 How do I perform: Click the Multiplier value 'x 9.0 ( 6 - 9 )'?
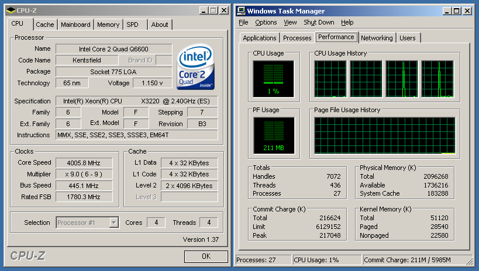[x=84, y=174]
